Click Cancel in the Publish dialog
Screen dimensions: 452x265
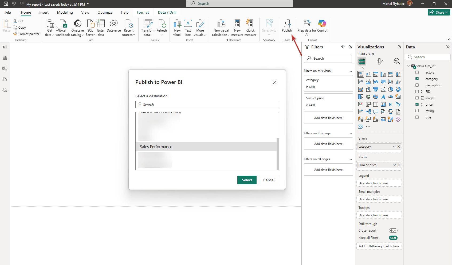pos(269,180)
